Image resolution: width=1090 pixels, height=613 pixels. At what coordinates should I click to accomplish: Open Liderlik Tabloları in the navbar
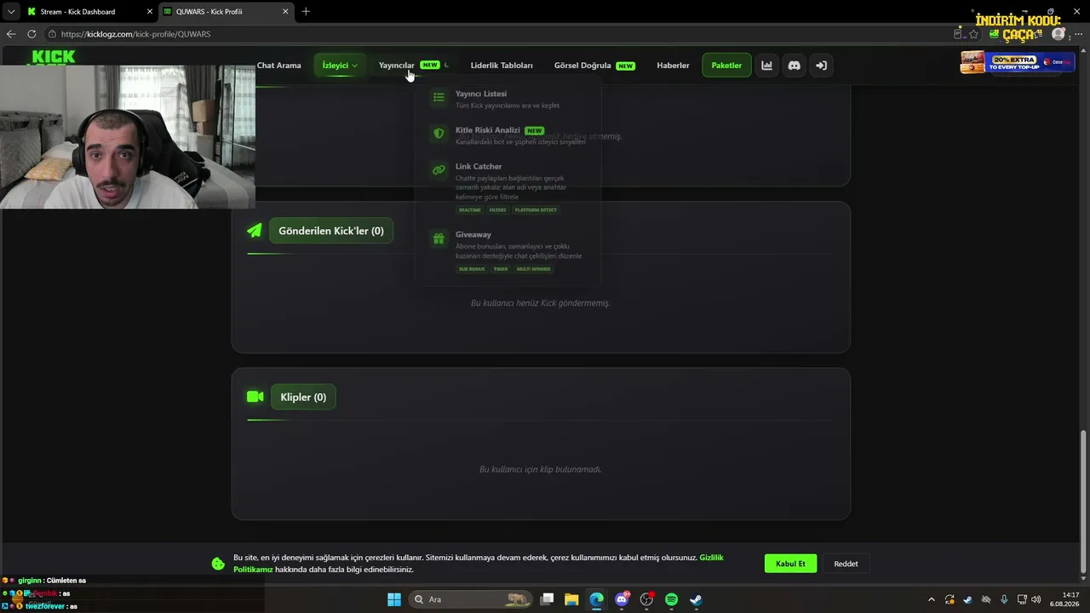coord(502,66)
